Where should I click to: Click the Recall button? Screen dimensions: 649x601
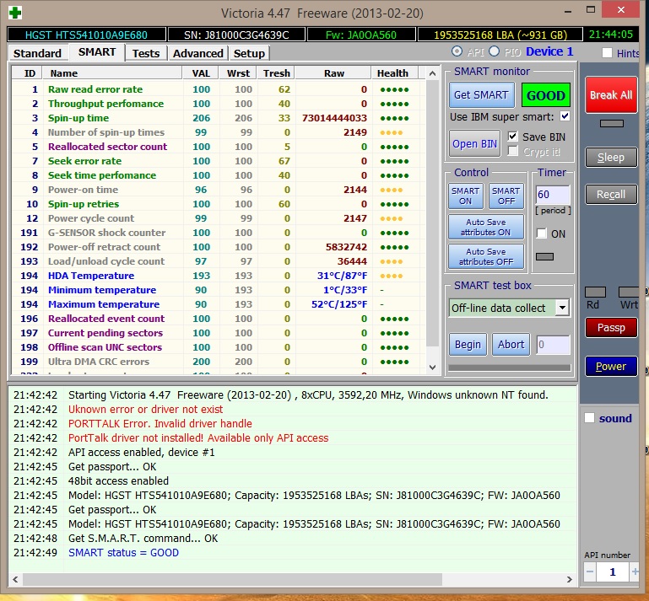coord(611,194)
